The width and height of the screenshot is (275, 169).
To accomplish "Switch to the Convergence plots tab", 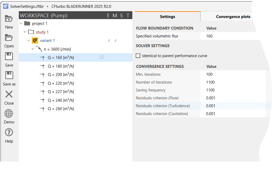I will pyautogui.click(x=233, y=17).
